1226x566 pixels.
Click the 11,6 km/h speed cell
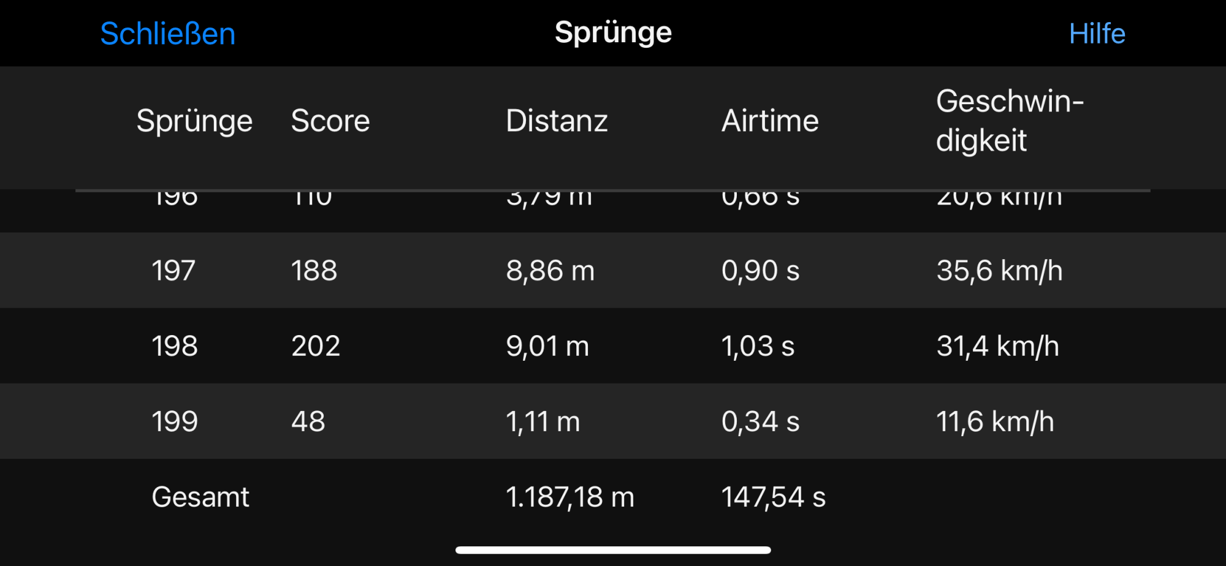coord(995,421)
